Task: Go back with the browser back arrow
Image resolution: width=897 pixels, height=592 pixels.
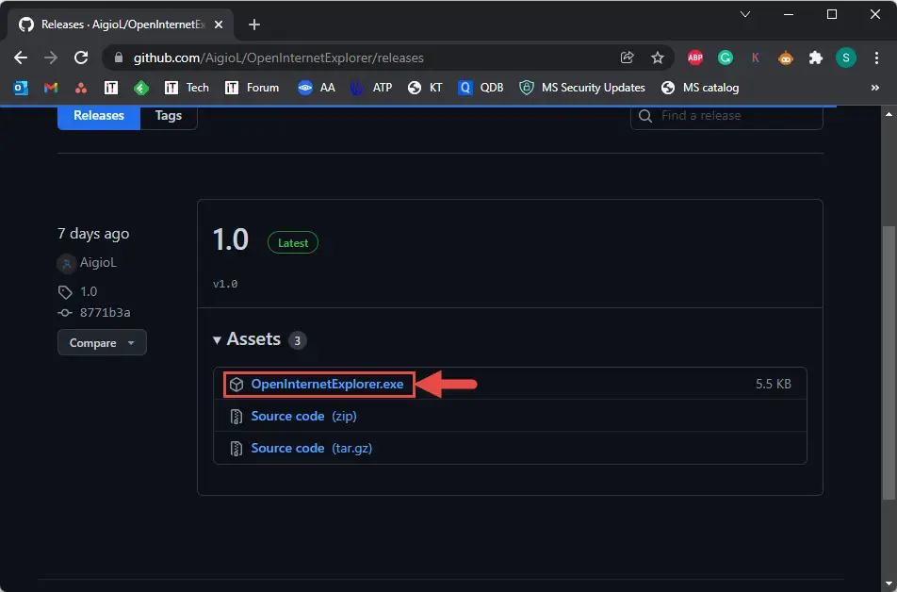Action: coord(21,58)
